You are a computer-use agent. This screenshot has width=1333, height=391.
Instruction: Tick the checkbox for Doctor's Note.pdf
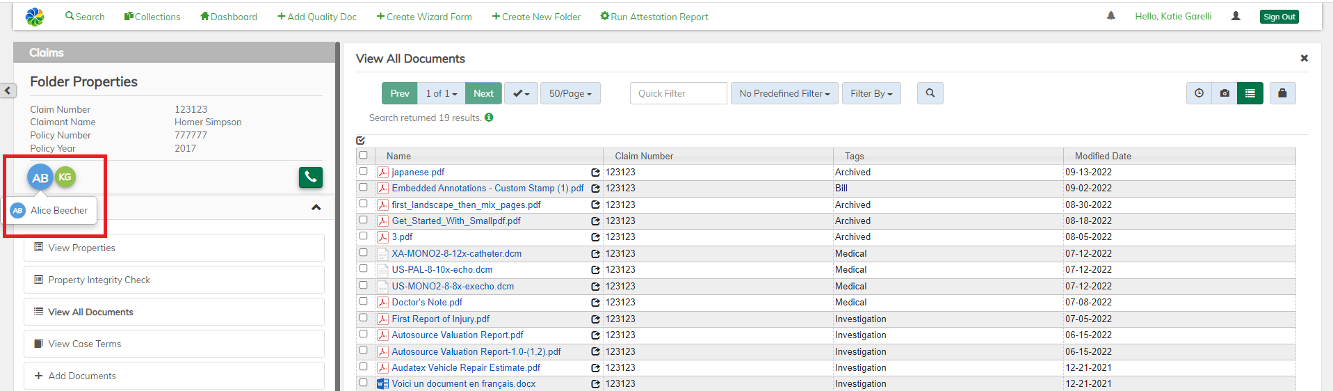(x=363, y=301)
